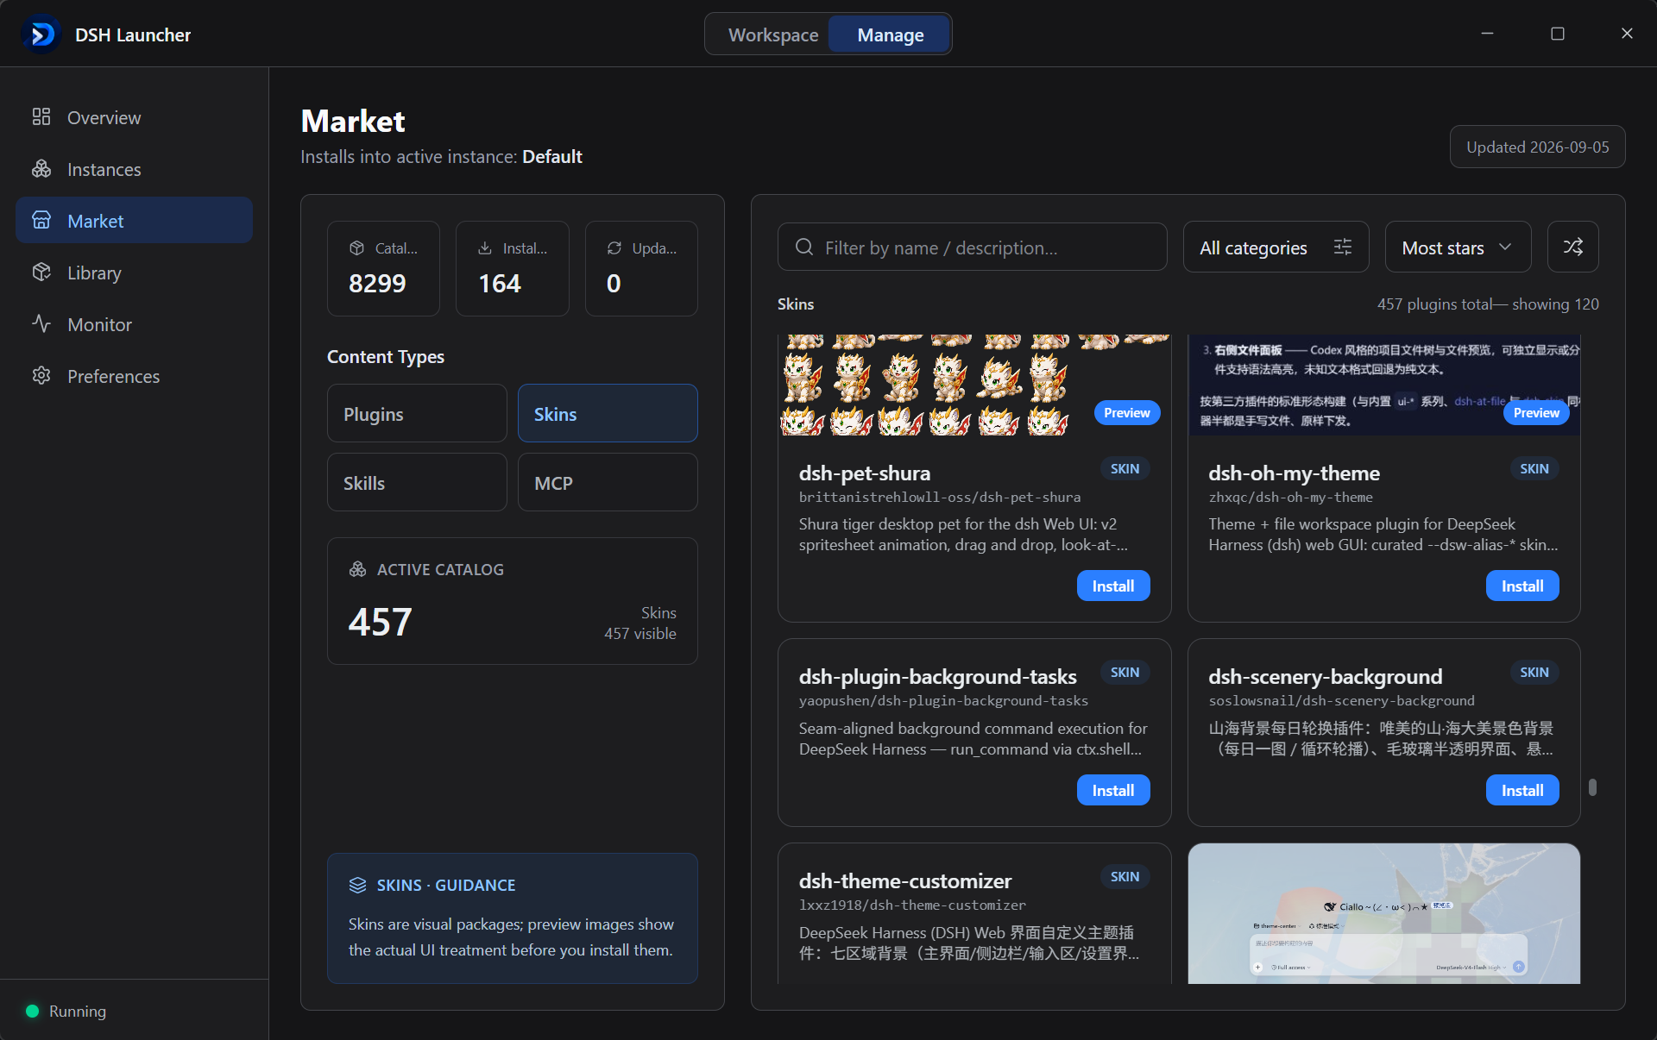Click the active instance name Default

point(552,156)
